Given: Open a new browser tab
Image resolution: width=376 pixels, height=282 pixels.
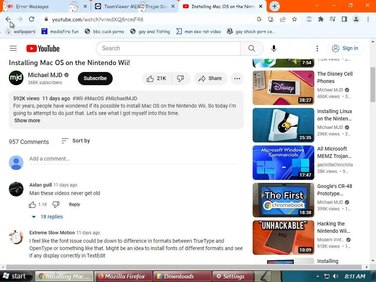Looking at the screenshot, I should pyautogui.click(x=275, y=7).
